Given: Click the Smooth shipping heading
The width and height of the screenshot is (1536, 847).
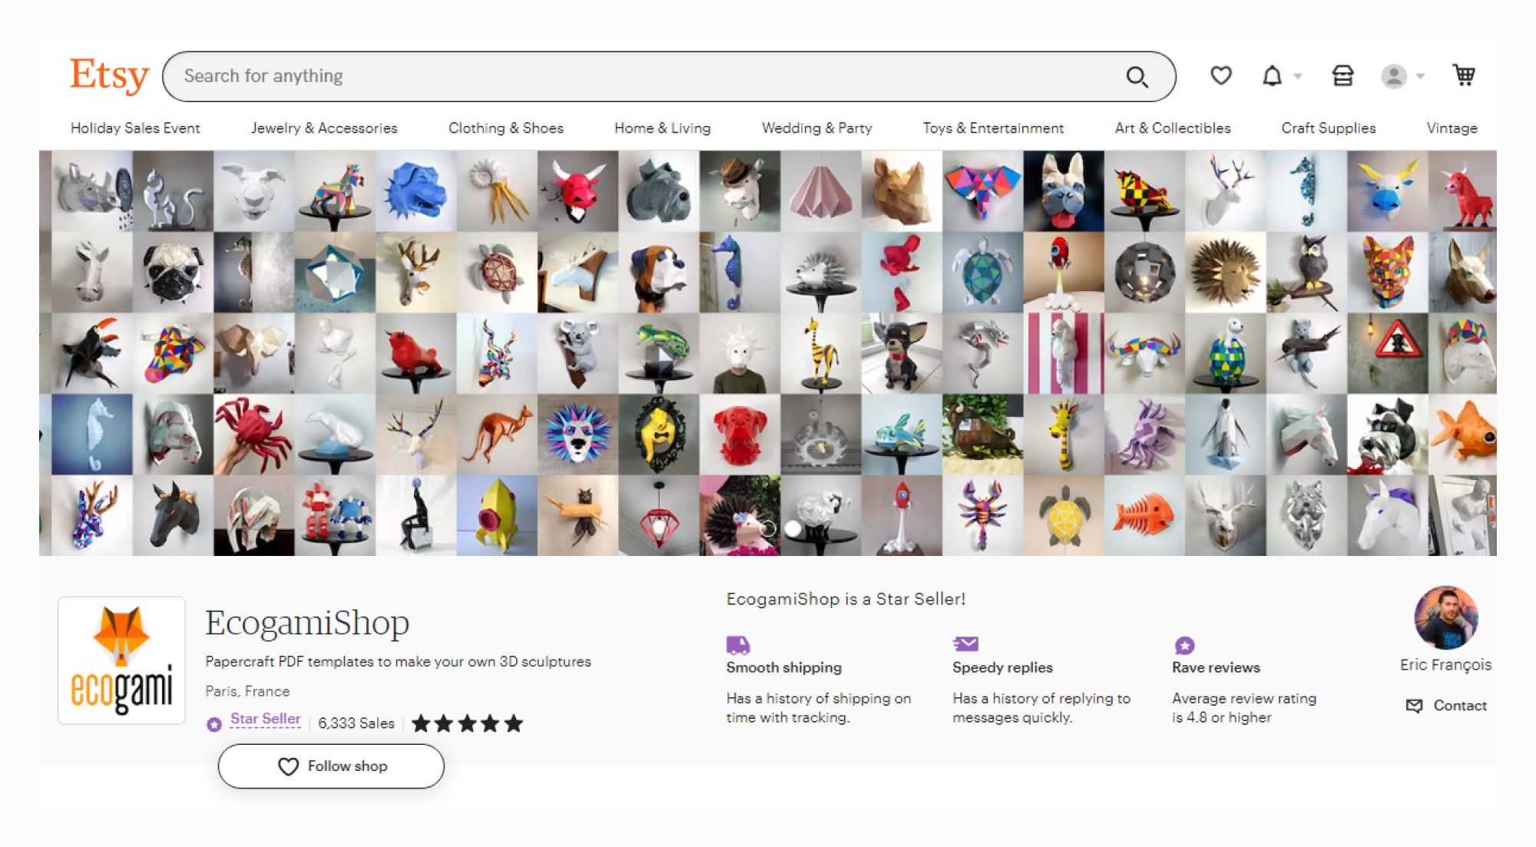Looking at the screenshot, I should click(x=784, y=668).
